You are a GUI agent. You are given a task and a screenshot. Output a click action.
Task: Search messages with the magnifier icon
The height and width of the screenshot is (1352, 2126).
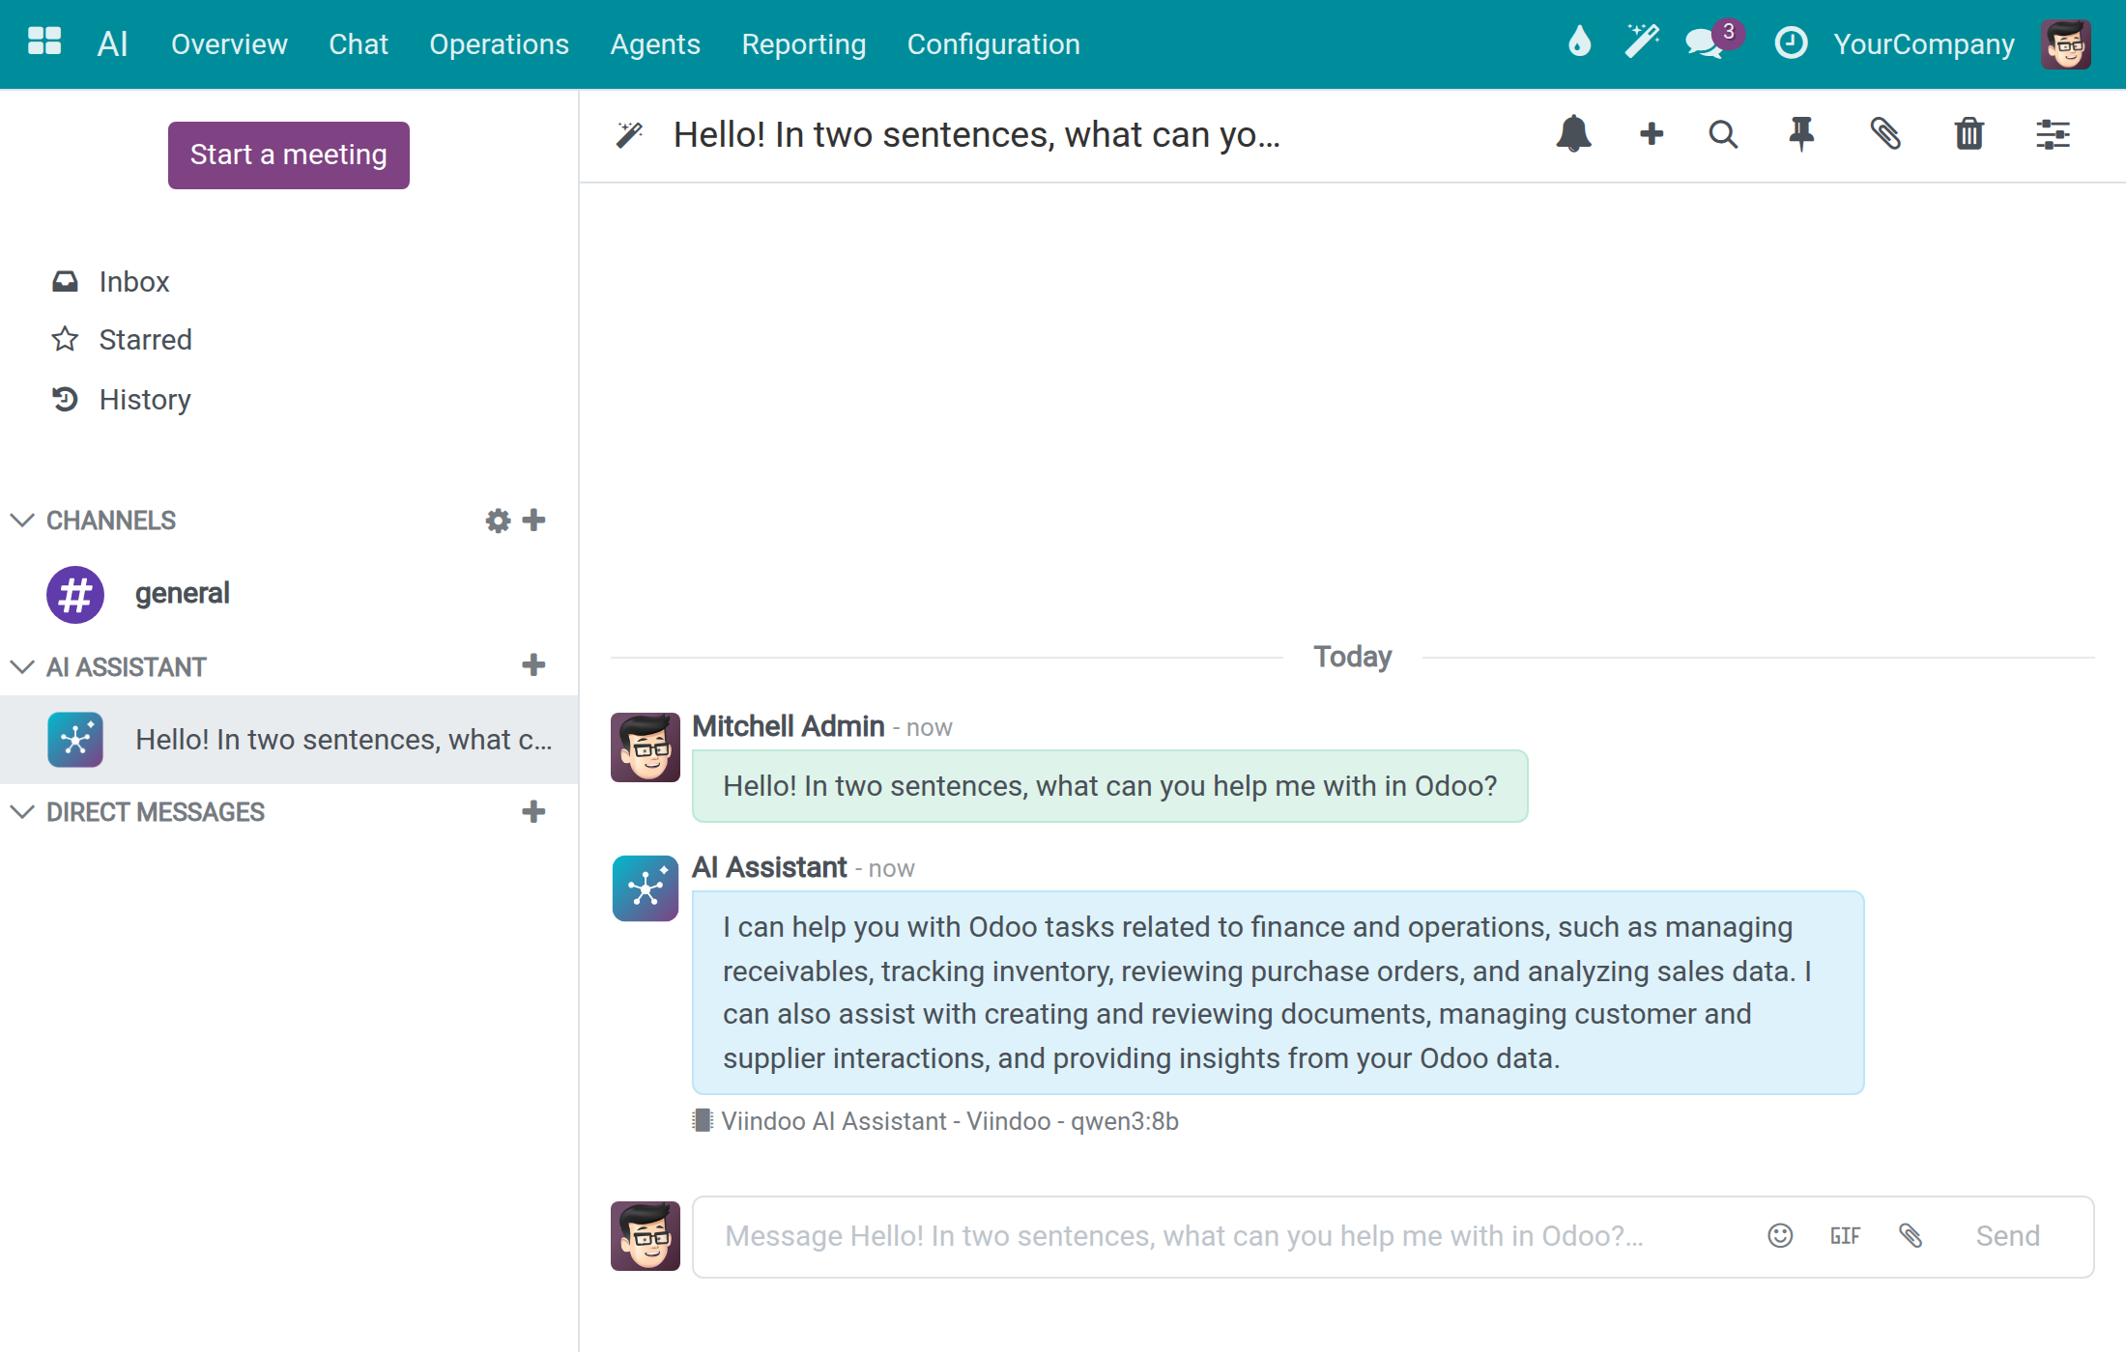pos(1723,134)
